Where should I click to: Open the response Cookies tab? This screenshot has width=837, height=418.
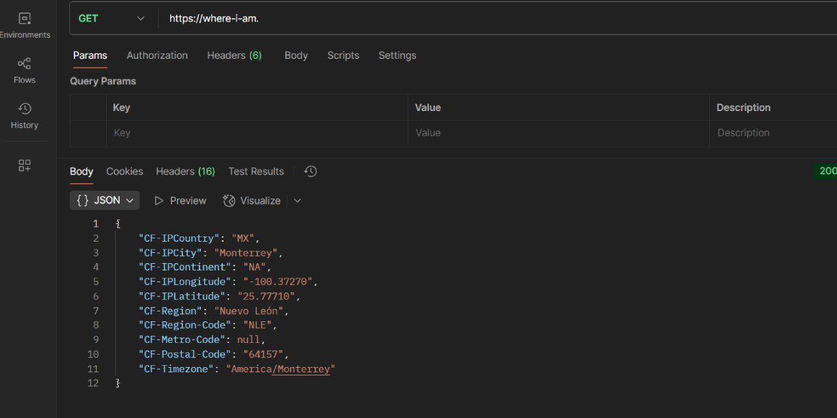[x=125, y=171]
